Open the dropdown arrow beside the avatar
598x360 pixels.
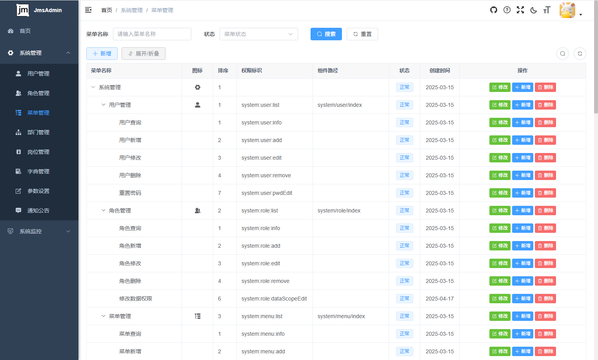point(581,15)
